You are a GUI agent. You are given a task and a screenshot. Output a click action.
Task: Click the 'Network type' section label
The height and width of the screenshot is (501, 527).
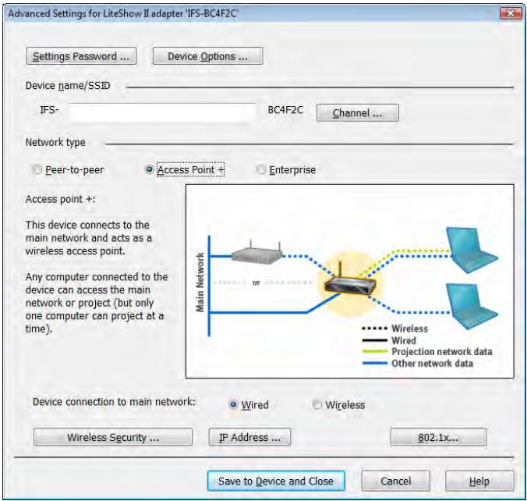[55, 143]
